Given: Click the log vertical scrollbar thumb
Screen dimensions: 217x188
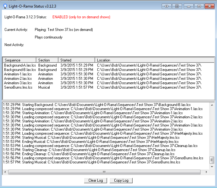Looking at the screenshot, I should click(x=212, y=160).
